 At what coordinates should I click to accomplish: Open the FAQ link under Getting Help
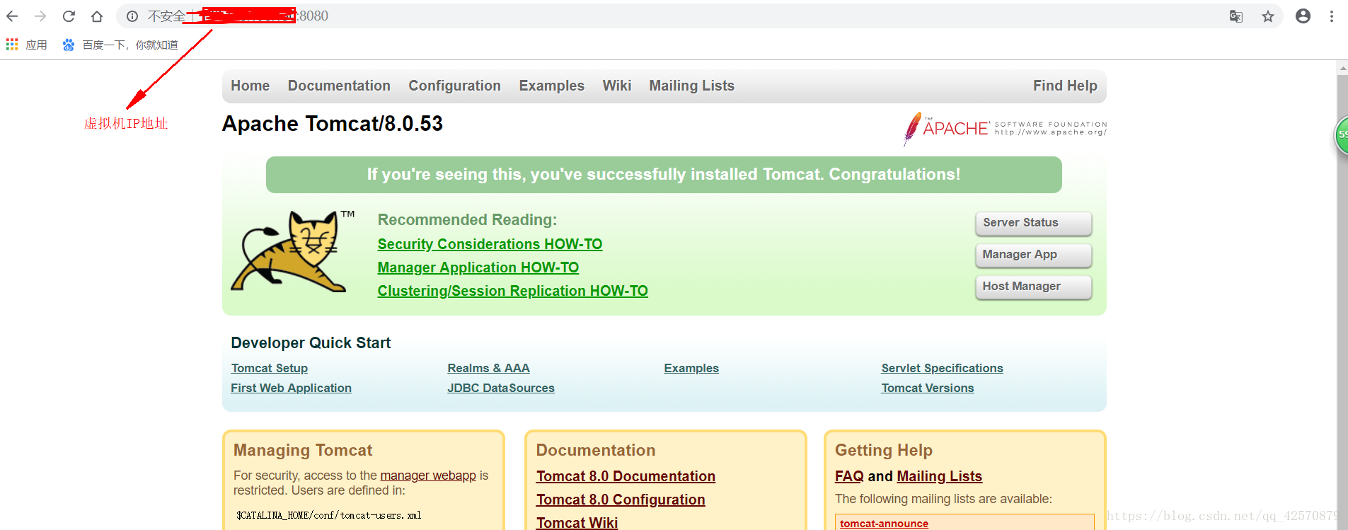click(x=849, y=476)
